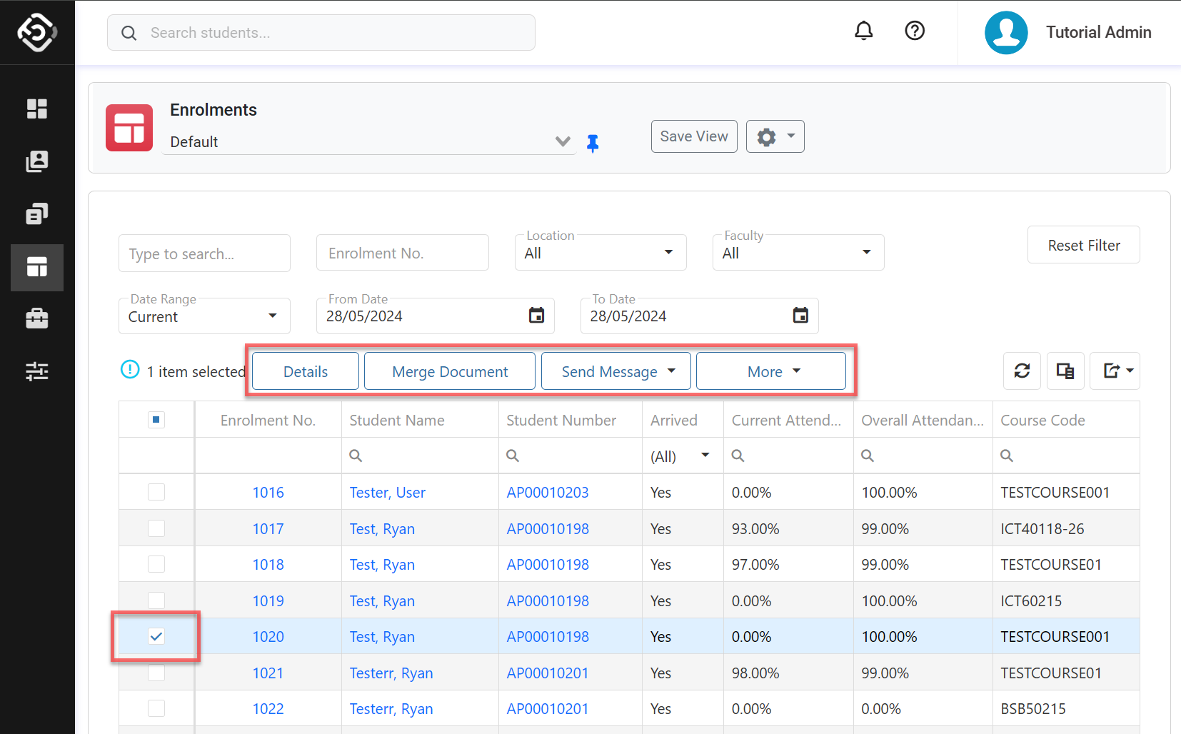Open the help question mark icon
This screenshot has height=734, width=1181.
point(915,31)
